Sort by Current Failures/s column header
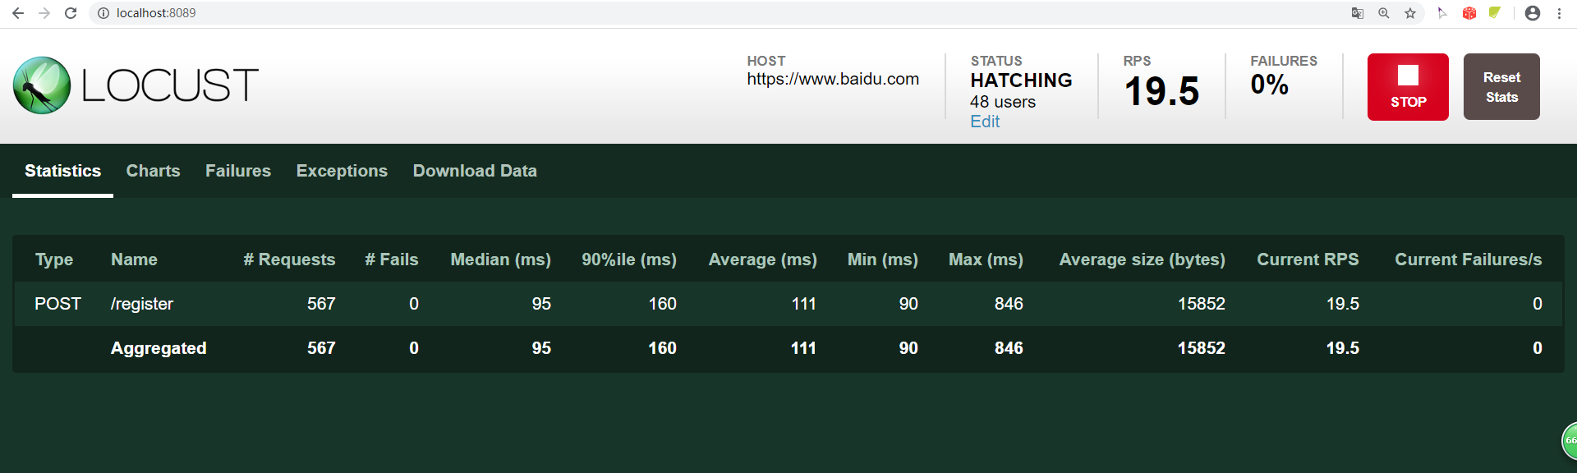1577x473 pixels. click(1468, 259)
